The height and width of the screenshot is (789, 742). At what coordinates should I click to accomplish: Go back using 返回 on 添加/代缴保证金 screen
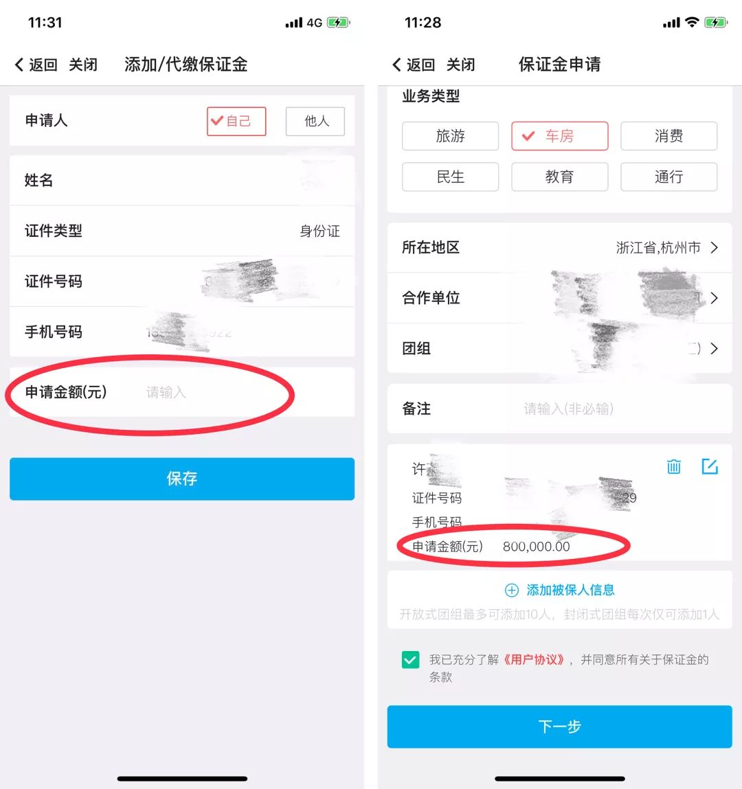pos(36,65)
